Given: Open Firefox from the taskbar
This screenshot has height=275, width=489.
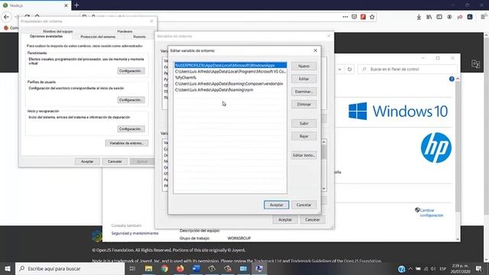Looking at the screenshot, I should coord(180,268).
